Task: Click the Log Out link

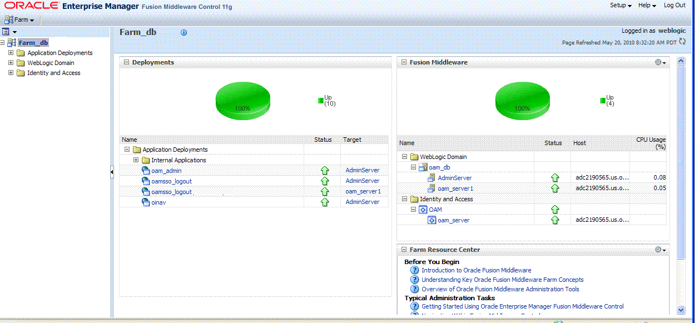Action: [675, 5]
